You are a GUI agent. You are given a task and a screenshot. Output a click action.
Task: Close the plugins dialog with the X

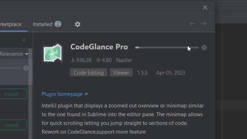(205, 7)
